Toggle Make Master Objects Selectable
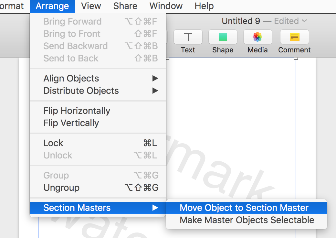The width and height of the screenshot is (336, 238). pos(247,220)
